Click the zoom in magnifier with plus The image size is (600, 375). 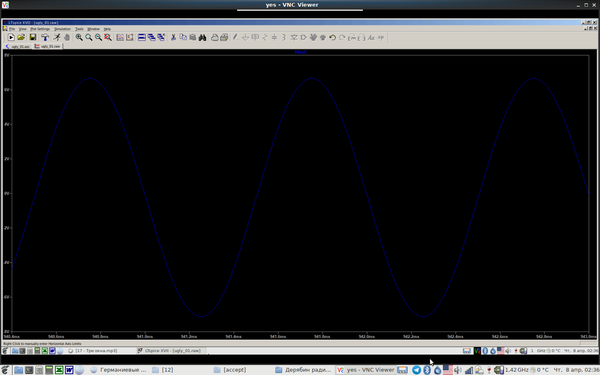point(79,37)
